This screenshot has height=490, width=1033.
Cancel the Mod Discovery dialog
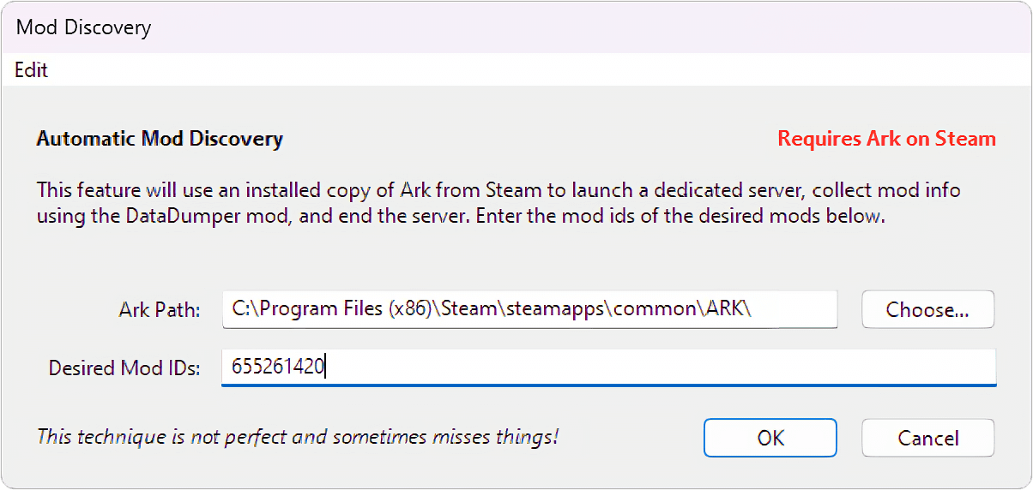coord(927,438)
